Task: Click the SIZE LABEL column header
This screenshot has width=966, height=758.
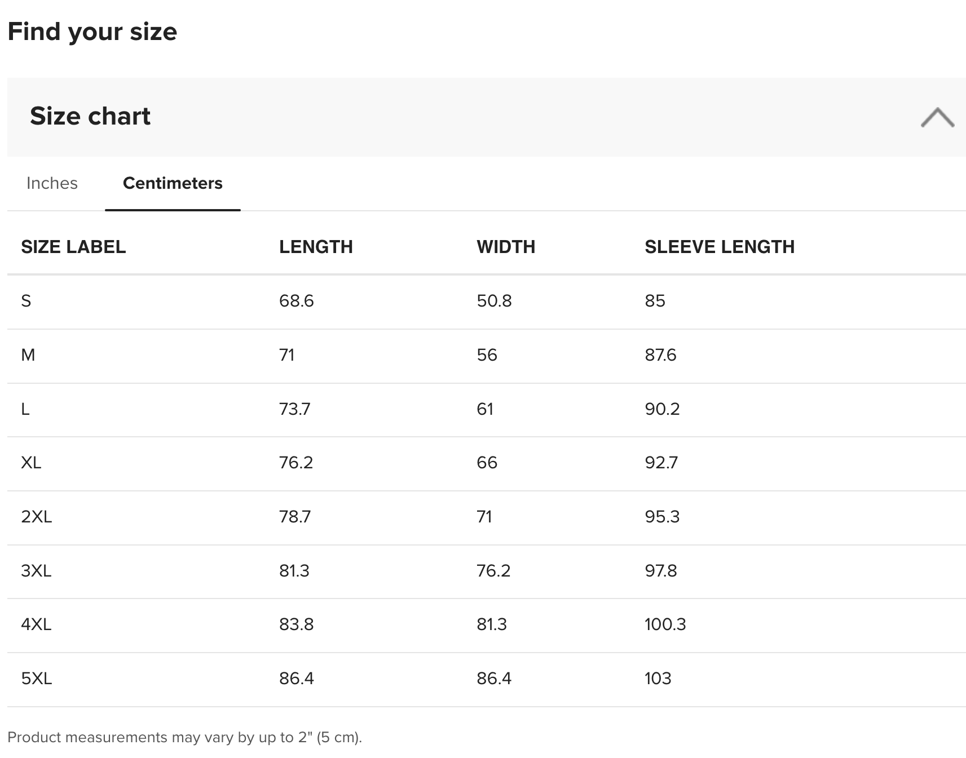Action: click(73, 247)
